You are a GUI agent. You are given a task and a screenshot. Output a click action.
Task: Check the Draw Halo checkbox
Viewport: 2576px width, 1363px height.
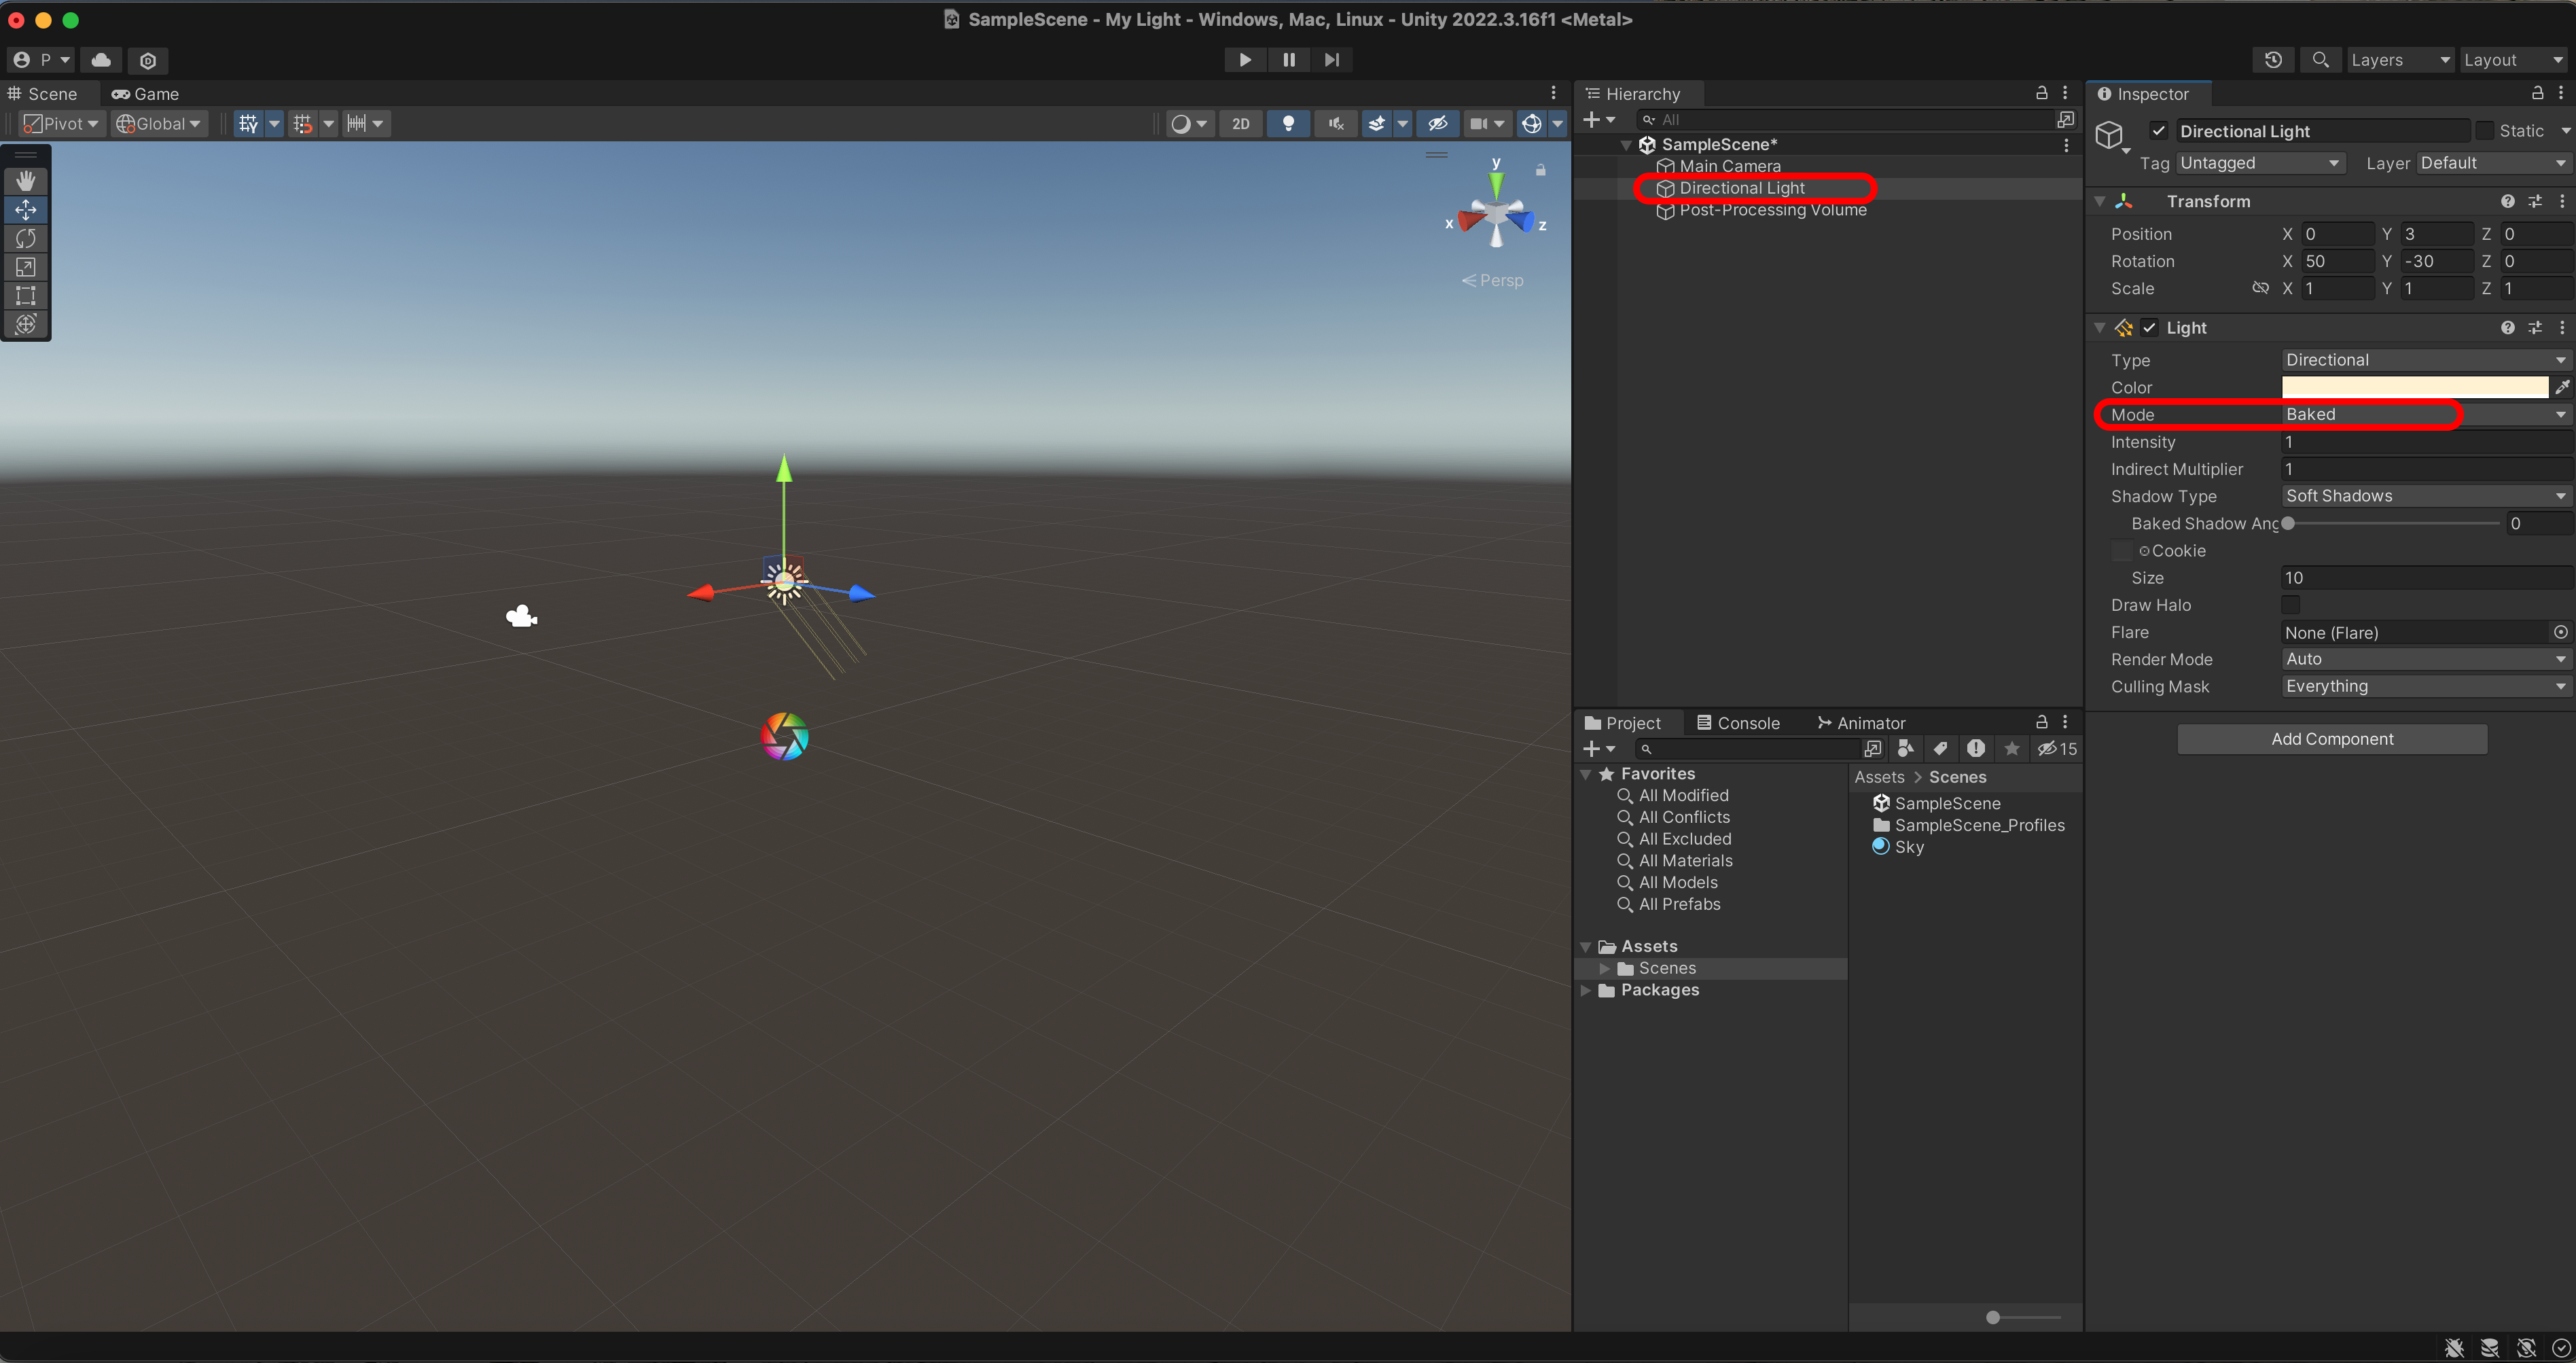(x=2291, y=605)
